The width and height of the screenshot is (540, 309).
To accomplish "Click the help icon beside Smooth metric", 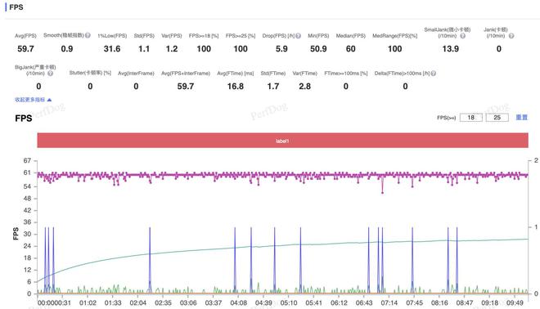I will (x=88, y=35).
